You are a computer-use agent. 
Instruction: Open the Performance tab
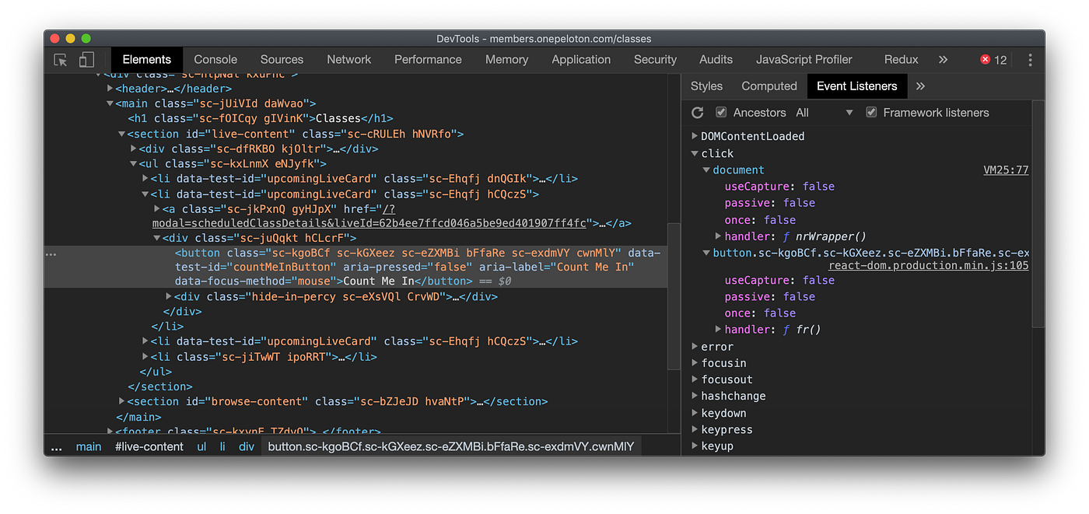[x=428, y=60]
